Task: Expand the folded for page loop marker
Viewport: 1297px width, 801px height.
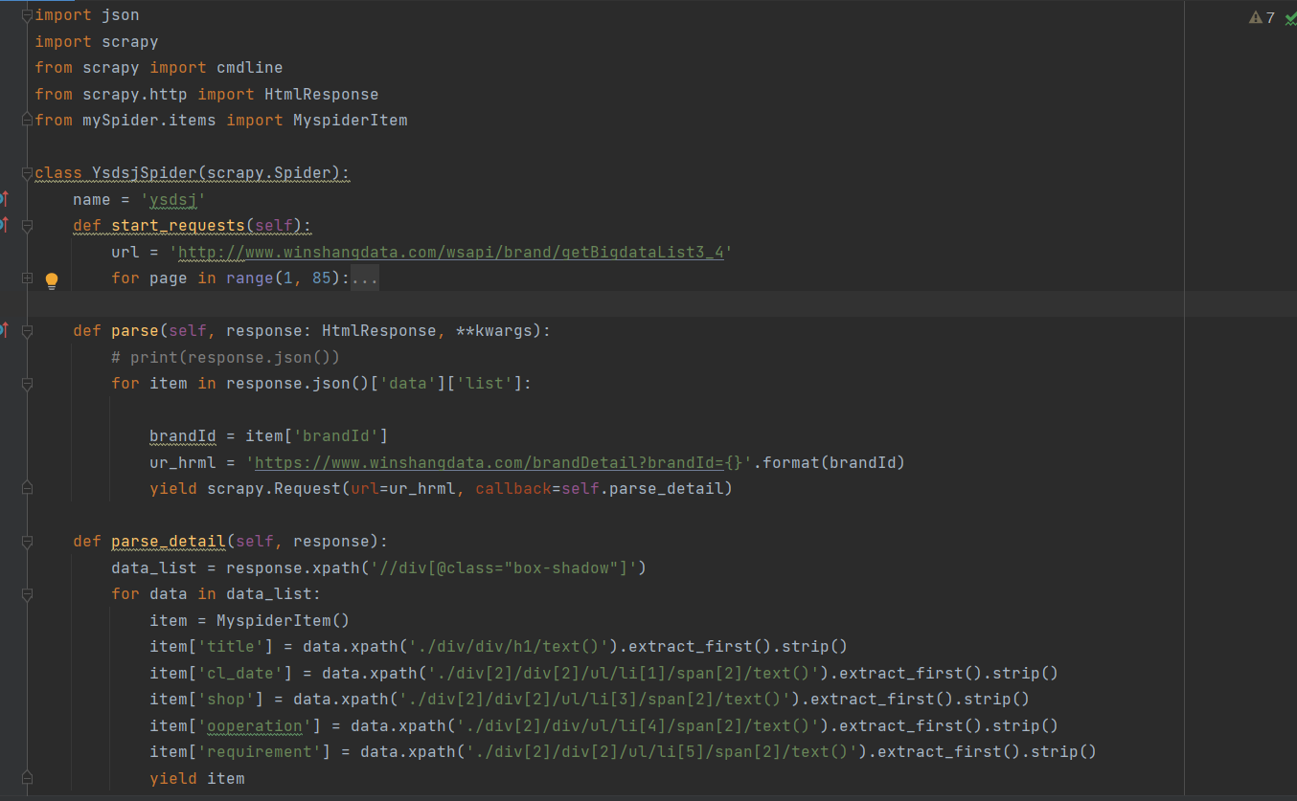Action: (x=27, y=278)
